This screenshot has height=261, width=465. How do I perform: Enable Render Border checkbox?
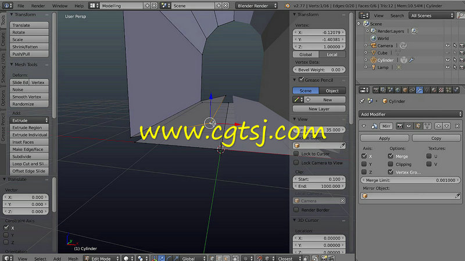tap(296, 210)
